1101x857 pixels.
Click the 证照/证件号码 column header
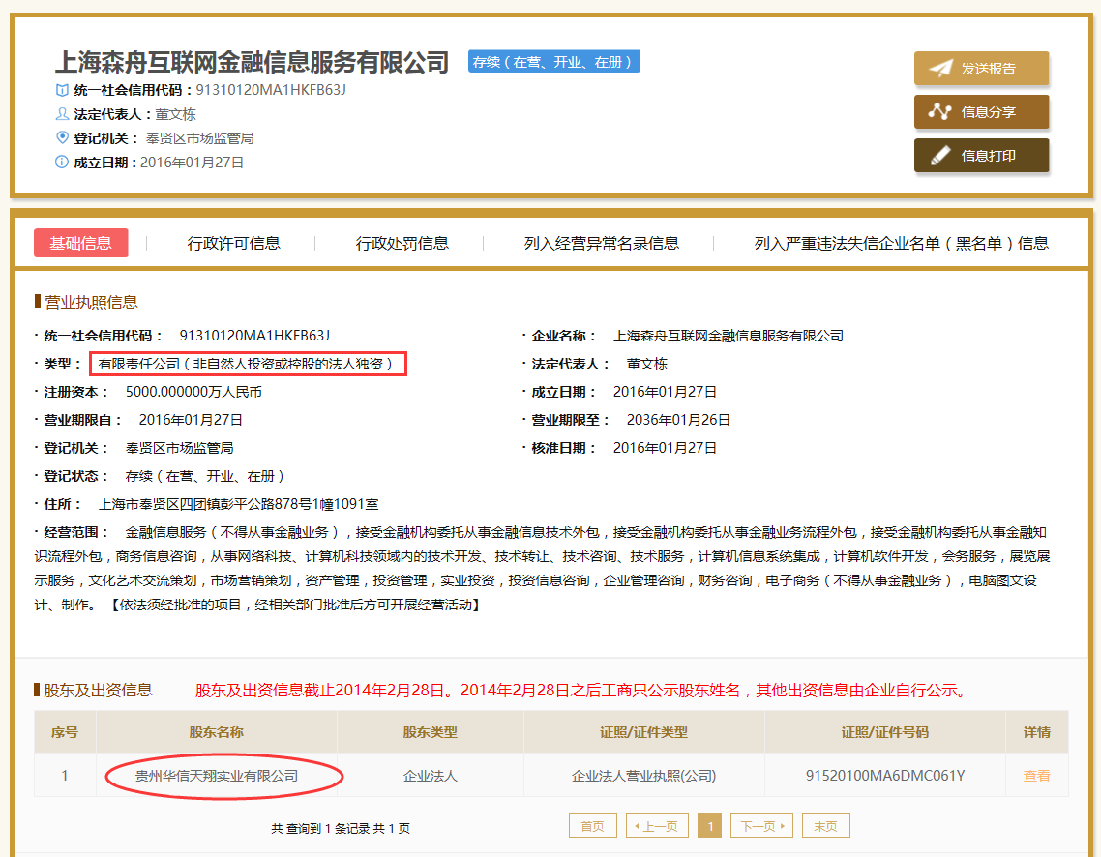point(884,732)
